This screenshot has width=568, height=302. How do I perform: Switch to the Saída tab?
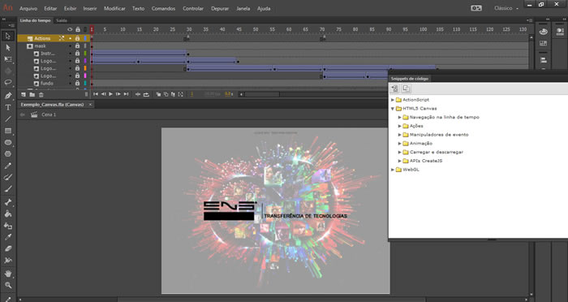[62, 20]
